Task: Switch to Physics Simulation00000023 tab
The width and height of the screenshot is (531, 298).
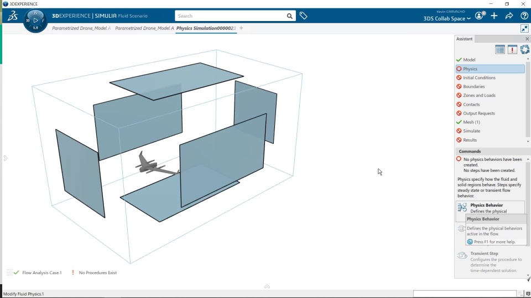Action: point(206,28)
